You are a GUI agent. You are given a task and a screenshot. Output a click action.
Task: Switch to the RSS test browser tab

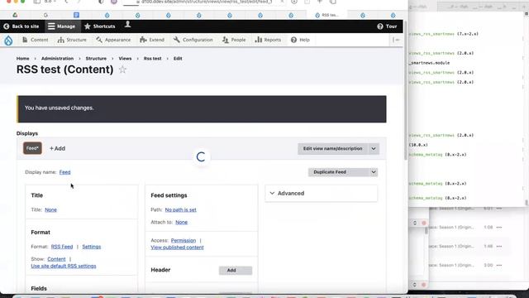[x=327, y=15]
